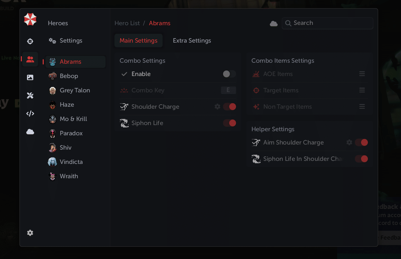
Task: Click the cloud icon beside search field
Action: click(x=274, y=24)
